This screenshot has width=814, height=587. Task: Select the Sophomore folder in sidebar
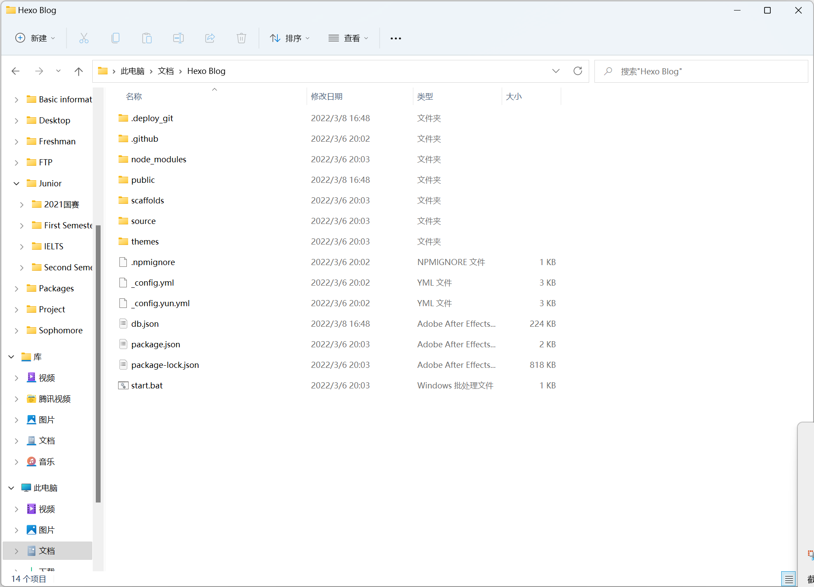click(60, 331)
